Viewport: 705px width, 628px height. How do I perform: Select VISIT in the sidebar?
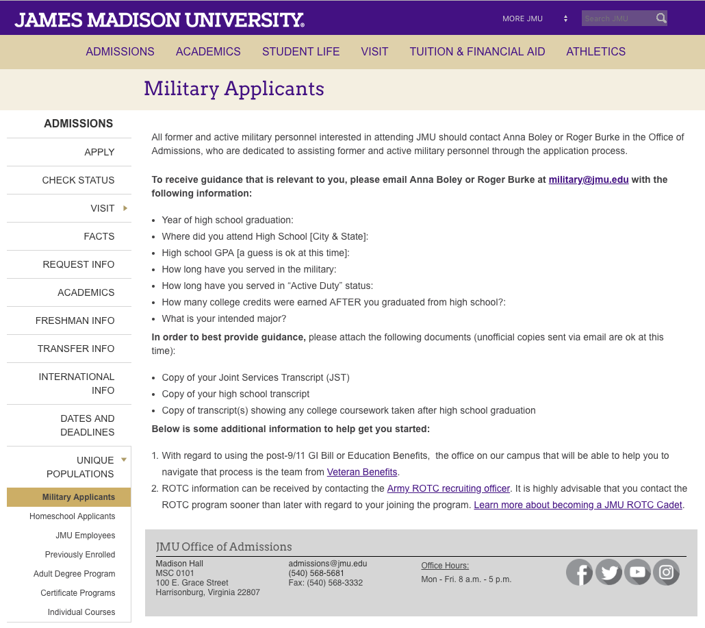[x=103, y=208]
